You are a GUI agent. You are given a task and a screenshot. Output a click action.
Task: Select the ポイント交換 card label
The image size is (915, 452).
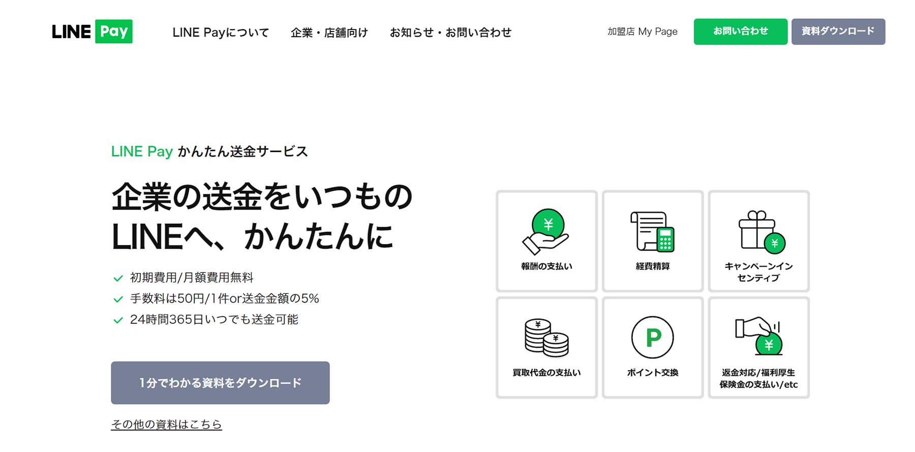tap(653, 373)
